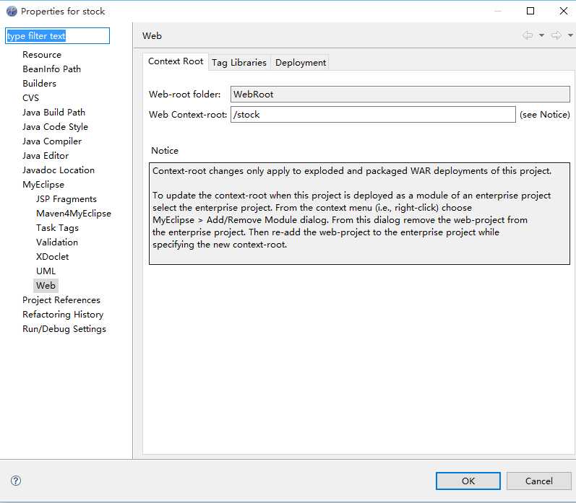Open the back history dropdown arrow
The height and width of the screenshot is (503, 576).
point(541,35)
